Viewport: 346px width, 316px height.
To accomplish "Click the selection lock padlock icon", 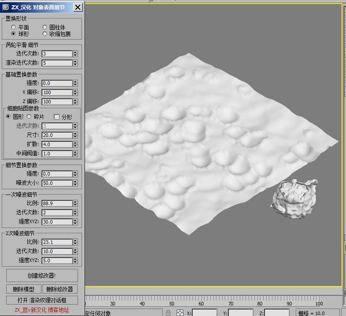I will pos(168,312).
